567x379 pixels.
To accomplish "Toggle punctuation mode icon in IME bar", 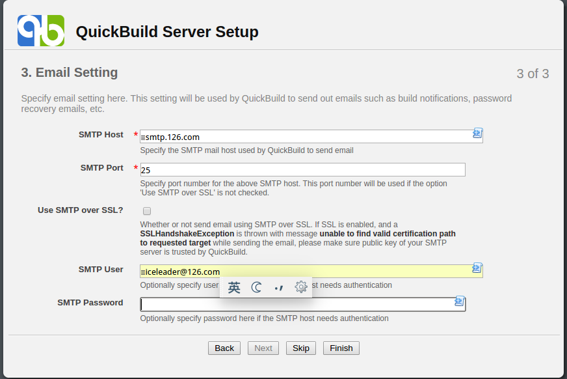I will coord(278,288).
